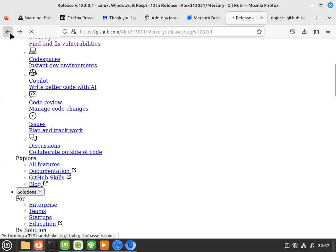This screenshot has height=252, width=336.
Task: Open the Linux Mint start menu
Action: [x=7, y=245]
